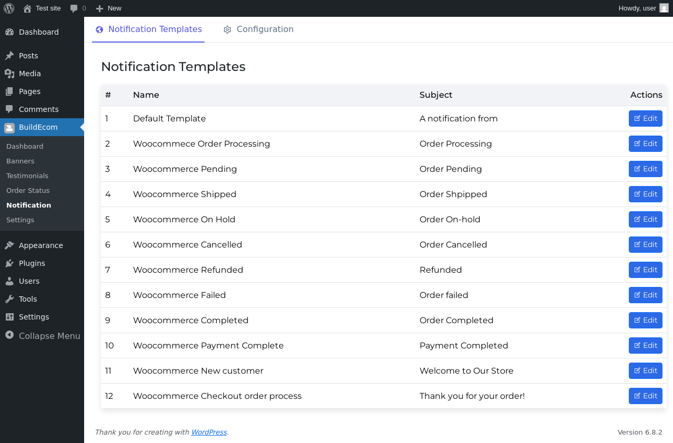673x443 pixels.
Task: Edit Woocommerce Shipped template
Action: click(646, 194)
